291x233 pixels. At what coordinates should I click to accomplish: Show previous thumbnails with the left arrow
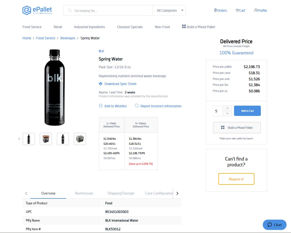[x=19, y=139]
